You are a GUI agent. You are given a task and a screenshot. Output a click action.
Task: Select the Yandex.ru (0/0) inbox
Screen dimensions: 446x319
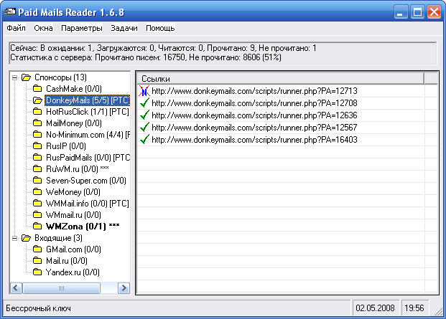click(x=73, y=272)
